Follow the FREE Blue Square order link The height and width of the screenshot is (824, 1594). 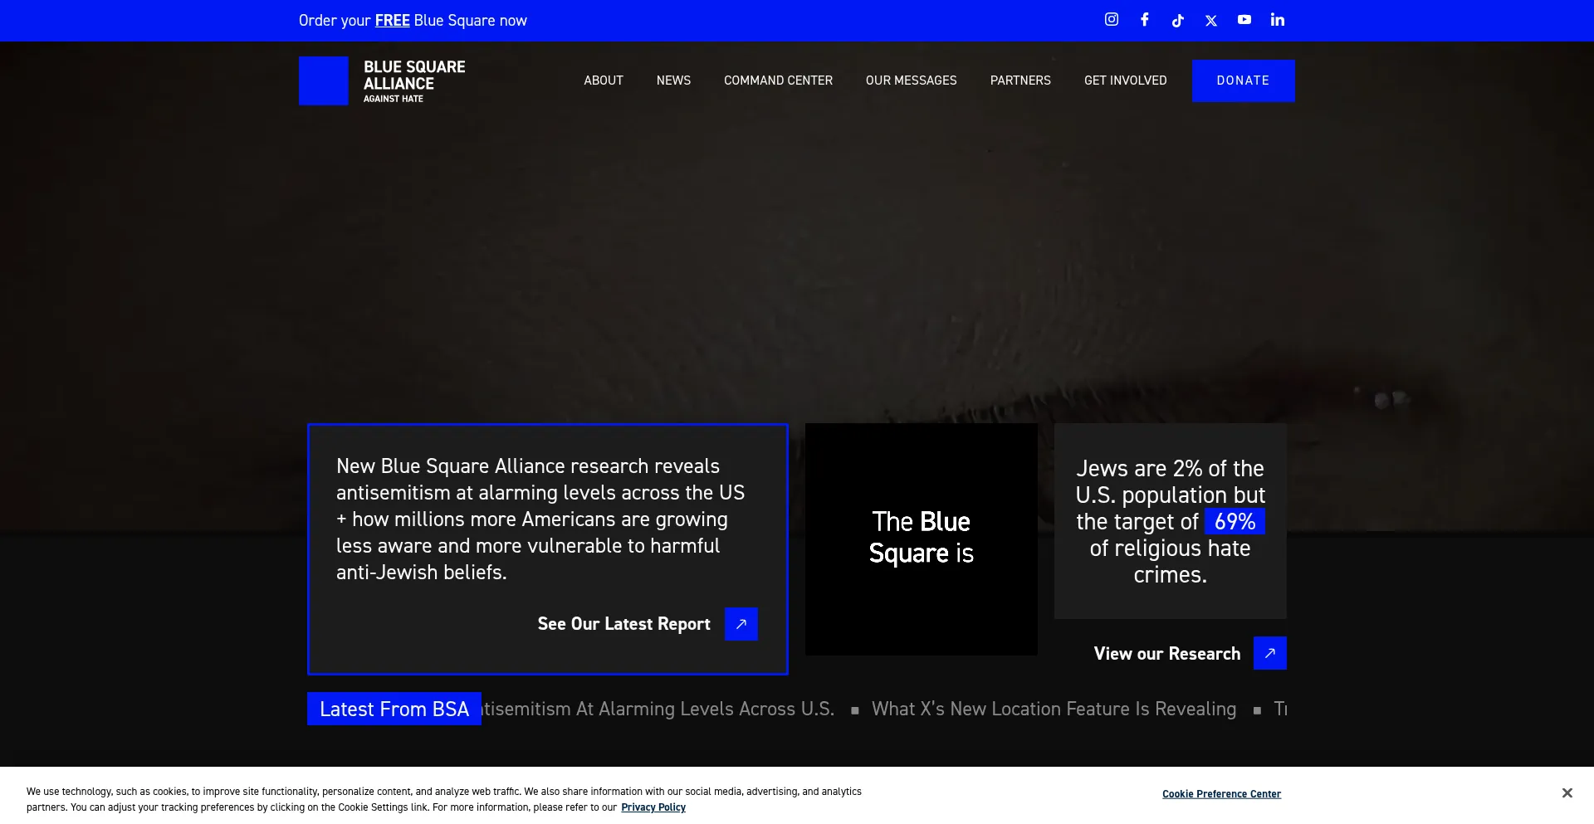(391, 21)
